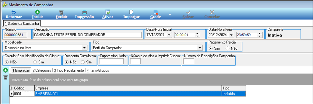Sort by the grid Tipo column header
The image size is (313, 104).
click(x=234, y=88)
